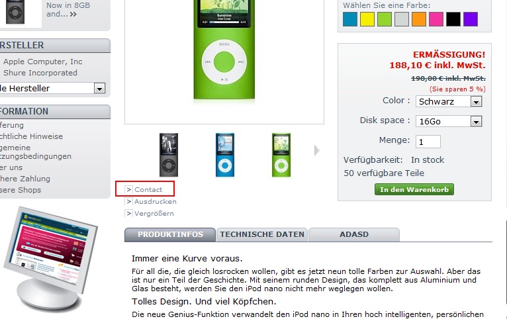Screen dimensions: 507x319
Task: Select the Produktinfos tab
Action: (x=170, y=234)
